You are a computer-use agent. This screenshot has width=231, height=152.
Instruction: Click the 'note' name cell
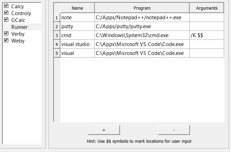[77, 17]
